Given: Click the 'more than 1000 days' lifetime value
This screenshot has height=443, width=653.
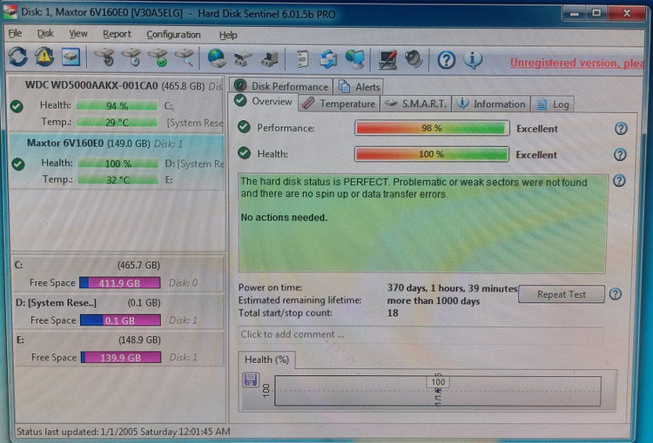Looking at the screenshot, I should tap(434, 301).
